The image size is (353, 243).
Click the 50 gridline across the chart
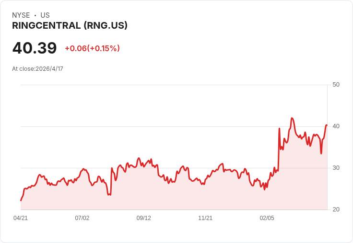coord(174,85)
